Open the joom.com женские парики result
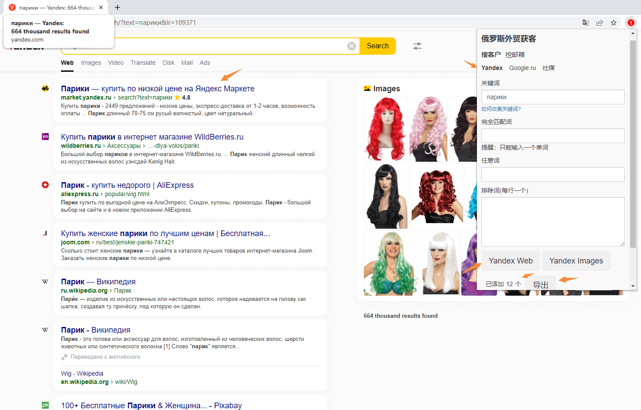 [165, 233]
